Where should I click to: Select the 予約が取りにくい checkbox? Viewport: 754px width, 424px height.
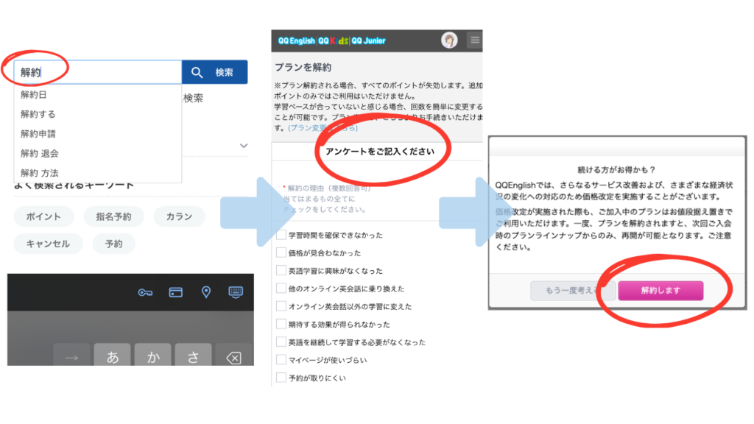click(281, 378)
